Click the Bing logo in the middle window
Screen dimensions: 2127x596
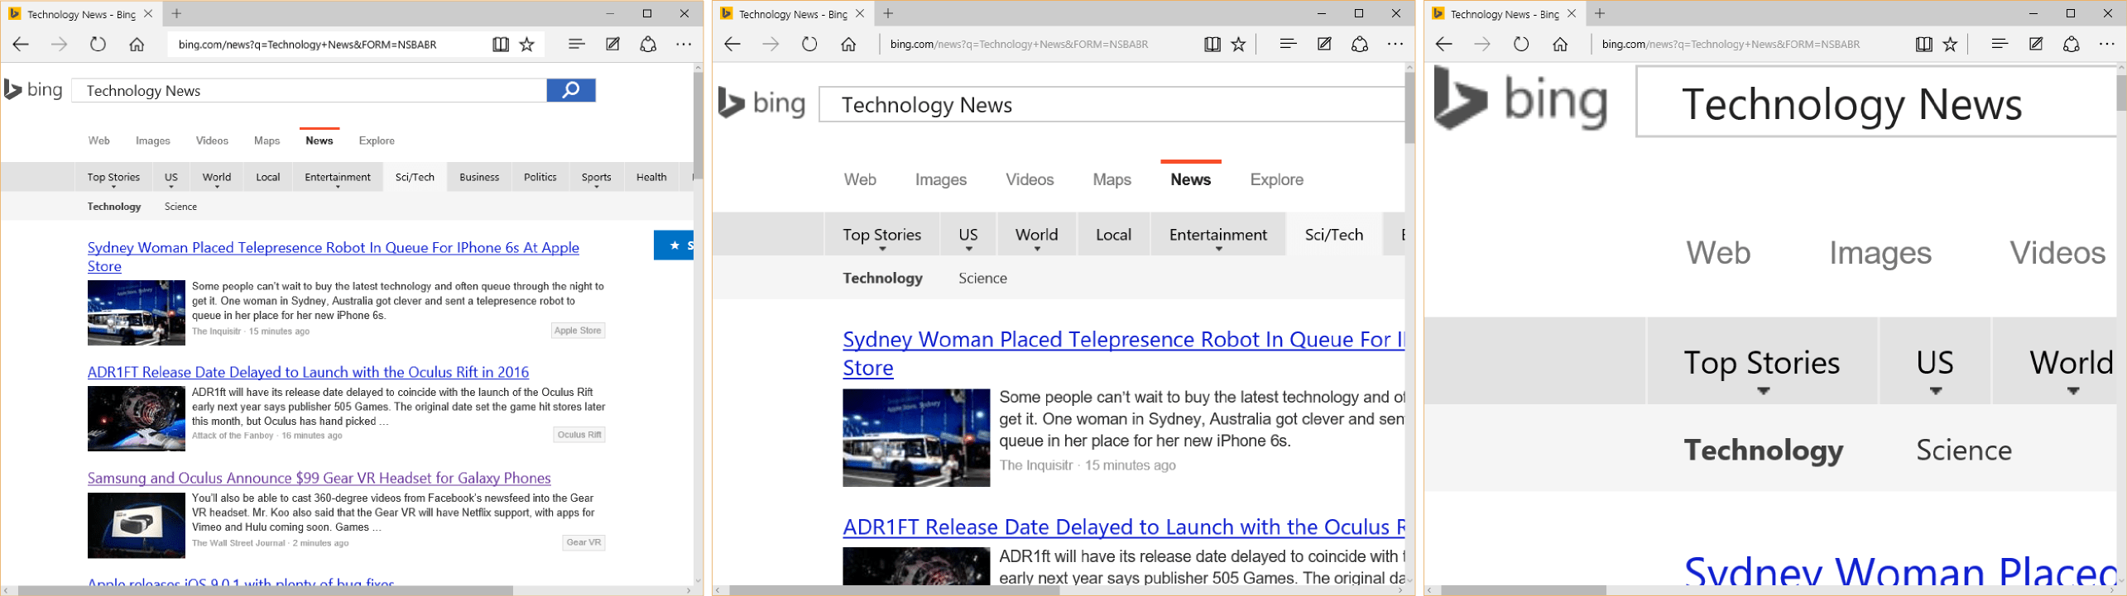click(x=761, y=104)
